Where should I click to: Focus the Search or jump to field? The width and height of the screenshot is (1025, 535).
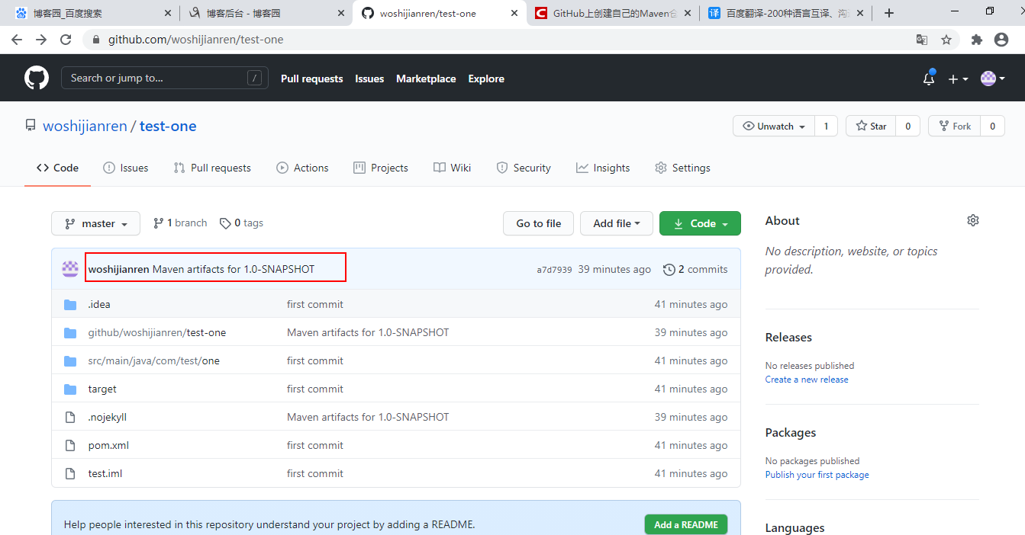click(x=165, y=78)
